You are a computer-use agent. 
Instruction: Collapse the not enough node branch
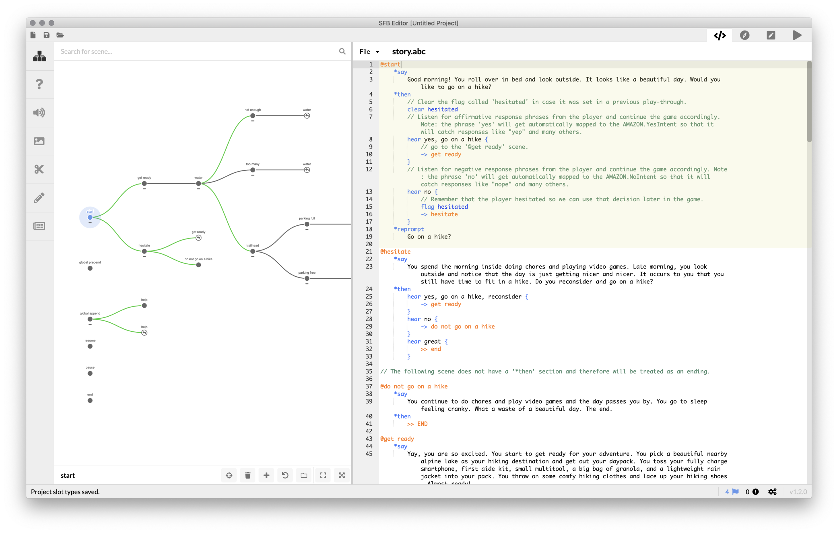pos(253,121)
